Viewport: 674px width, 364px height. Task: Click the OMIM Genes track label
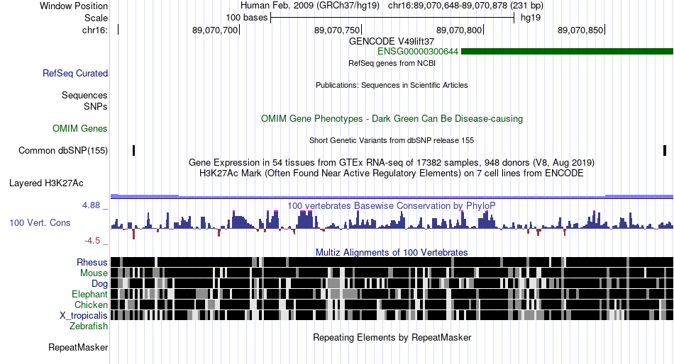click(x=80, y=128)
